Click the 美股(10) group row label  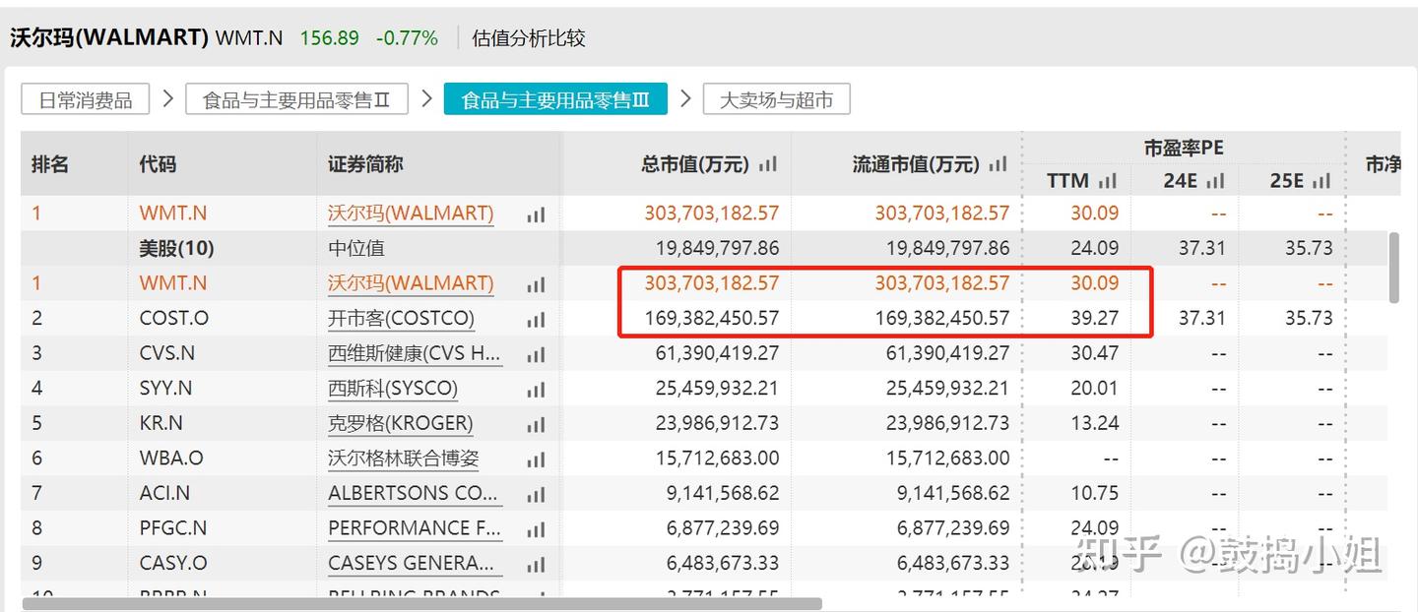(x=176, y=248)
